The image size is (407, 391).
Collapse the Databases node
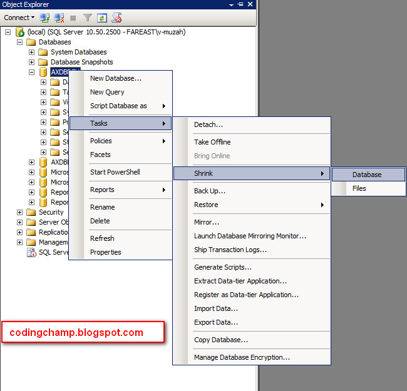tap(20, 43)
